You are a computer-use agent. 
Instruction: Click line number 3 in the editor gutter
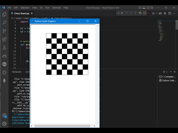pyautogui.click(x=15, y=28)
